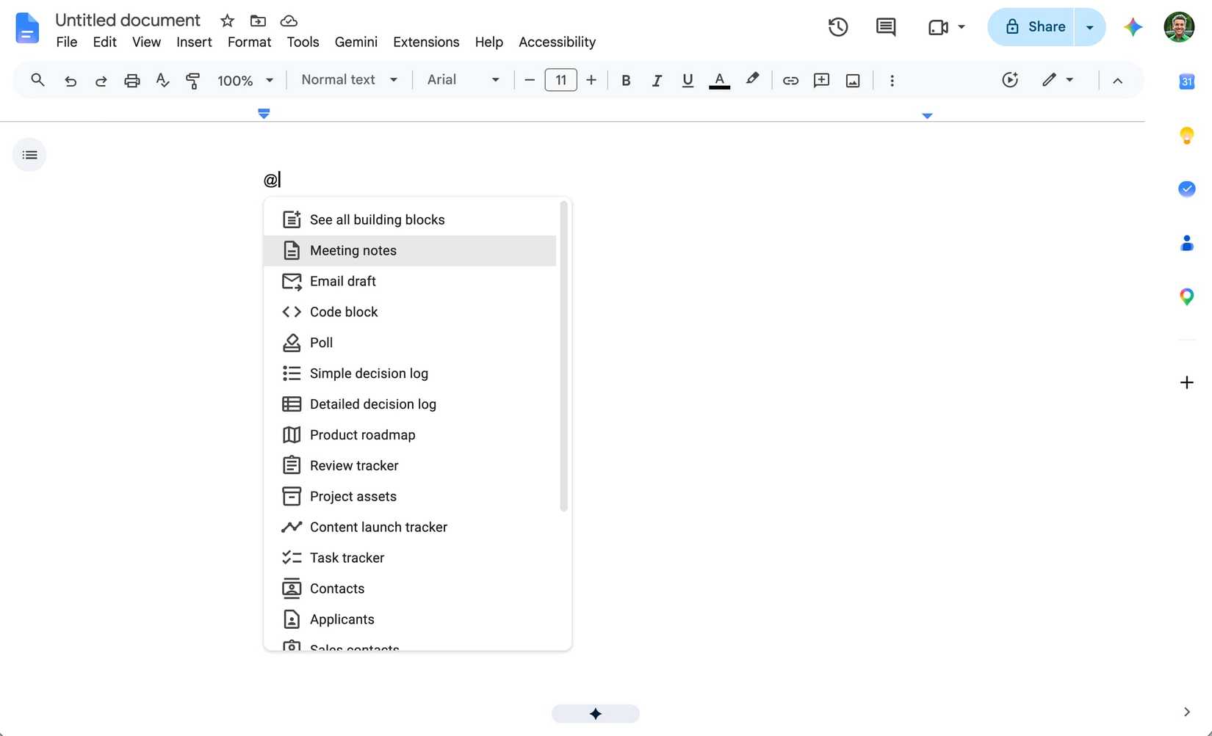The width and height of the screenshot is (1212, 736).
Task: Print the document
Action: click(132, 81)
